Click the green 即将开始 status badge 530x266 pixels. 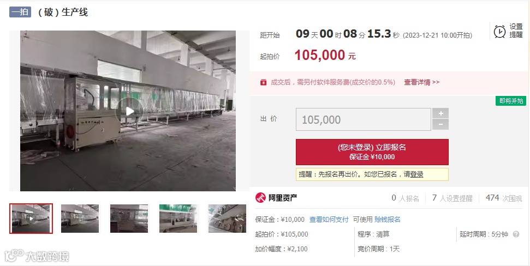(x=511, y=101)
